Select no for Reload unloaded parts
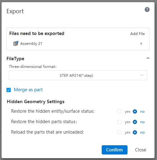157x160 pixels. click(135, 132)
